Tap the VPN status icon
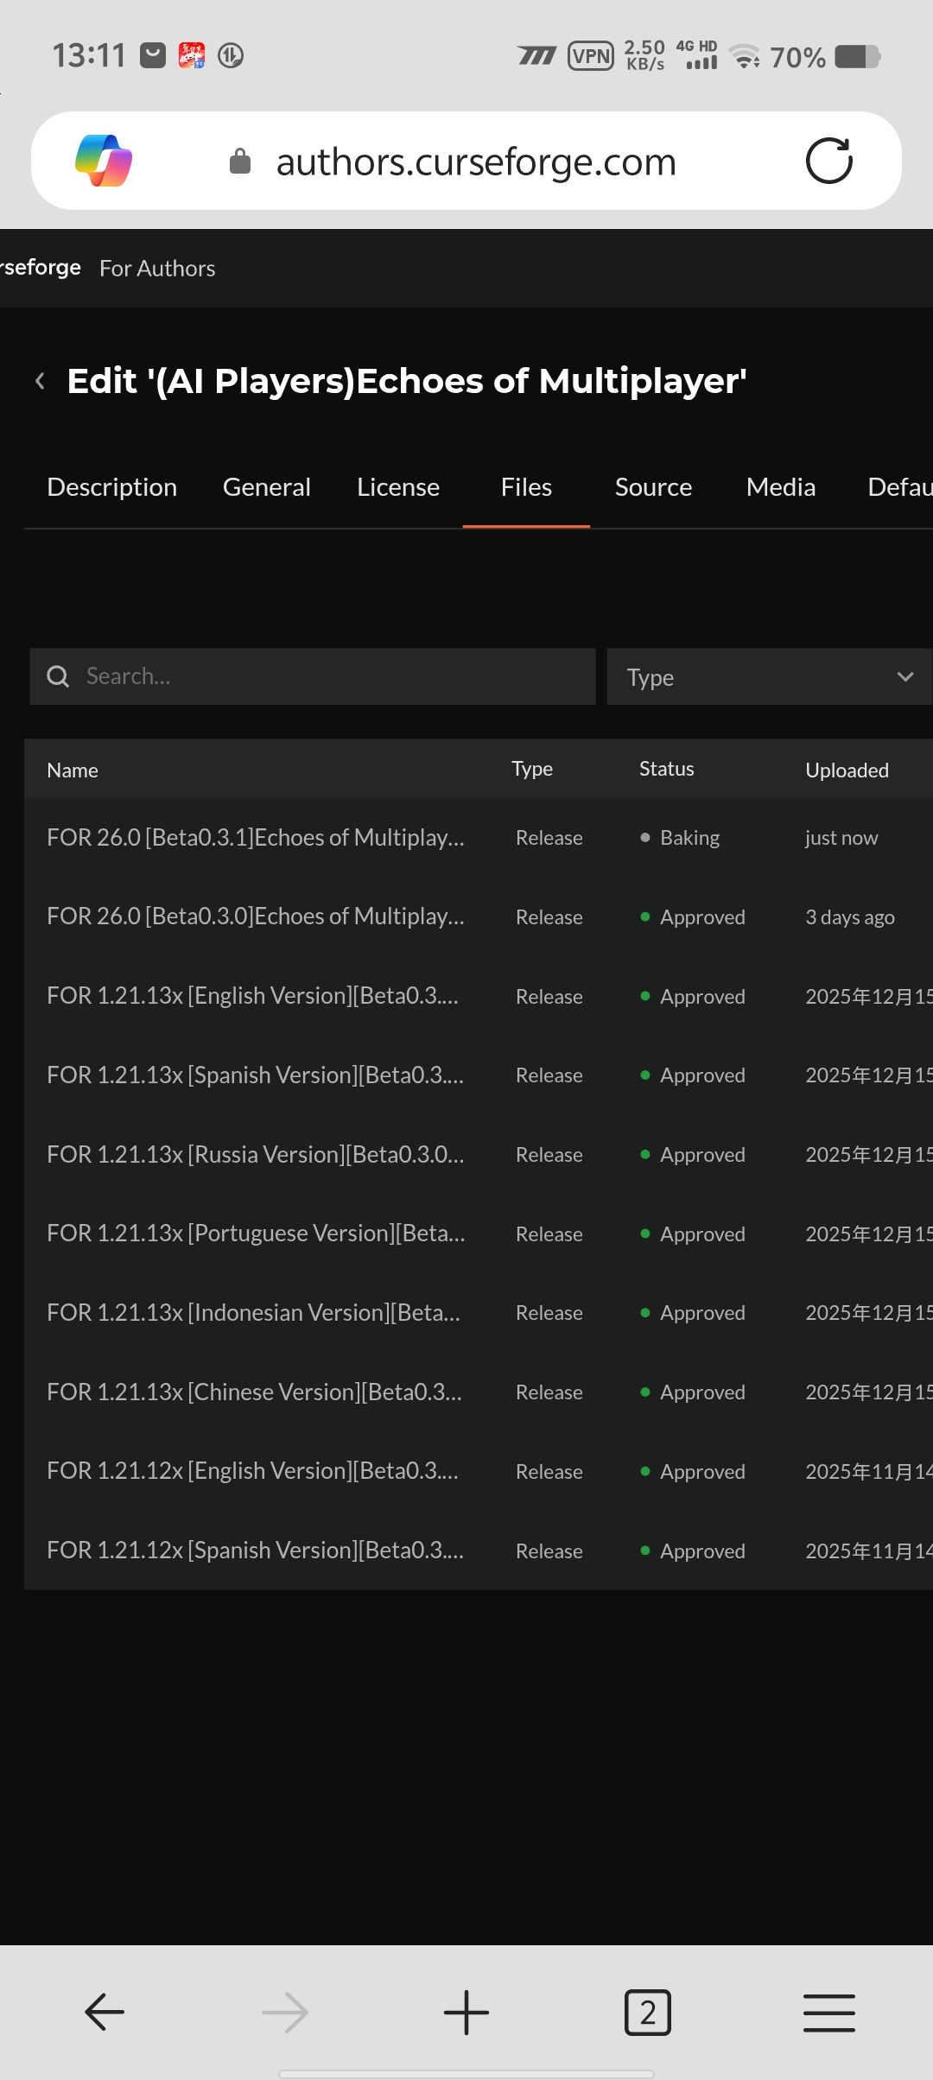The height and width of the screenshot is (2080, 933). pyautogui.click(x=591, y=56)
